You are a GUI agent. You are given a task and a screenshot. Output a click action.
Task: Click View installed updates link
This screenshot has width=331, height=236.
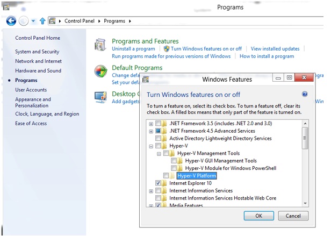(x=275, y=49)
